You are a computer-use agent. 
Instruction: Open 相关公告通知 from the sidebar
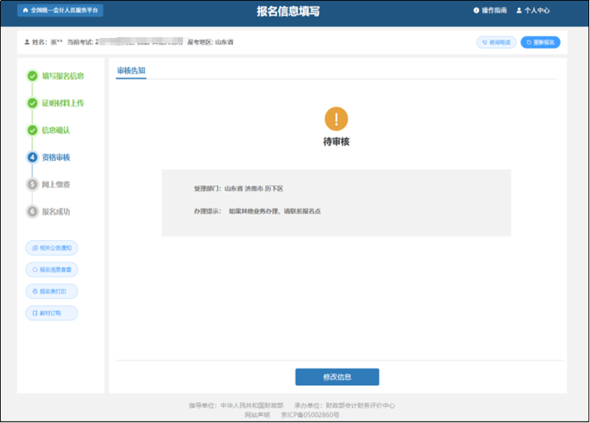click(x=51, y=248)
